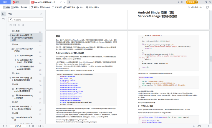Click the back-to-previous-view icon in status bar
The width and height of the screenshot is (212, 128).
click(39, 126)
